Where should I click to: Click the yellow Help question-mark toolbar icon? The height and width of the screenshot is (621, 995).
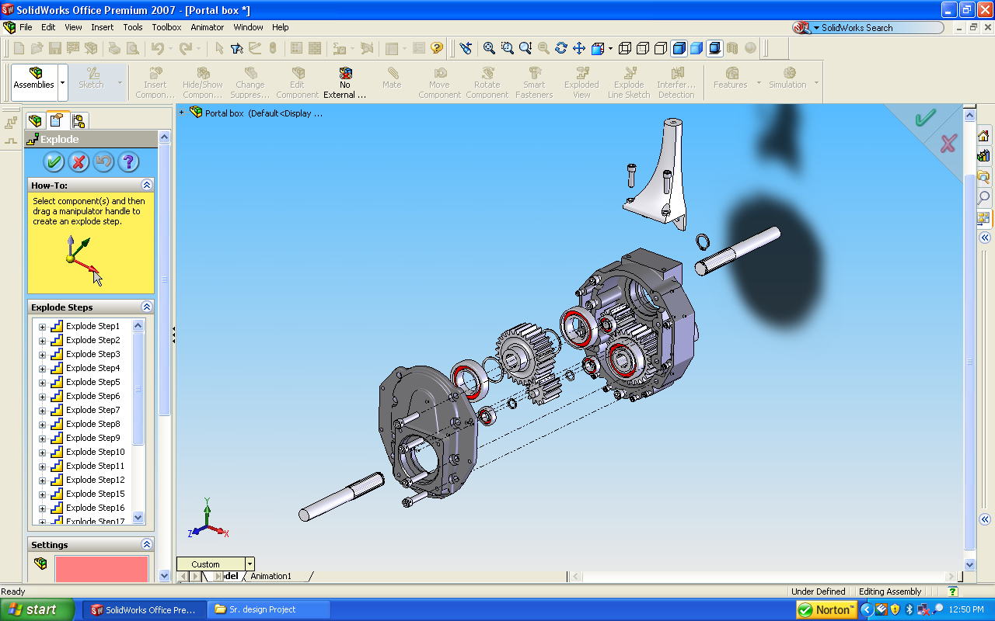437,48
